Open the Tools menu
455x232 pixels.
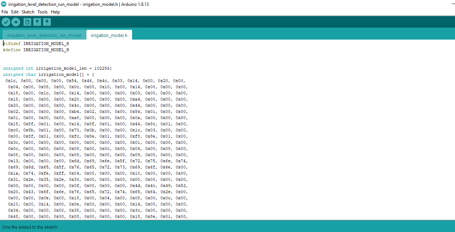pyautogui.click(x=42, y=12)
